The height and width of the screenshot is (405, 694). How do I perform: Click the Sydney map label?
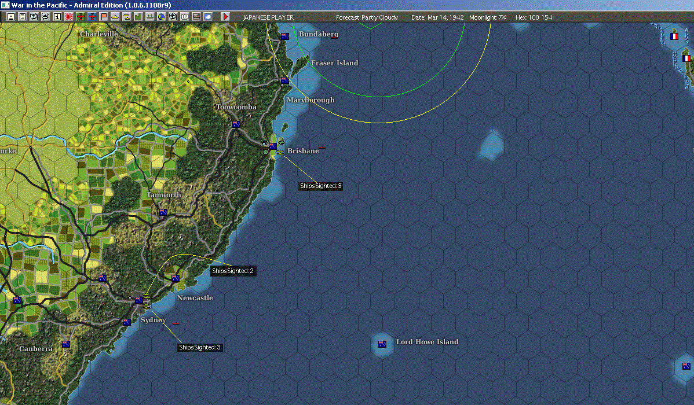coord(153,320)
